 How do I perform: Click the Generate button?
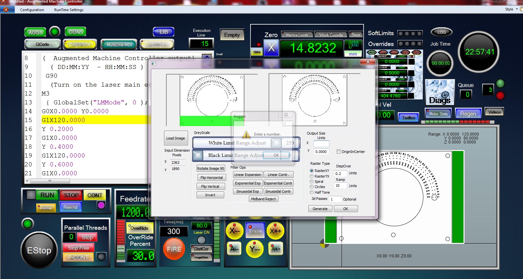[x=320, y=209]
